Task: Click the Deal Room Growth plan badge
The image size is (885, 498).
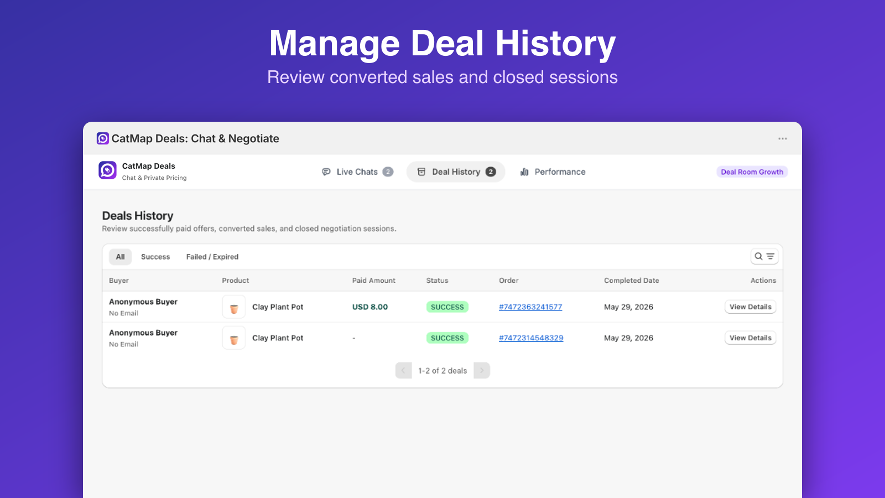Action: pyautogui.click(x=752, y=172)
